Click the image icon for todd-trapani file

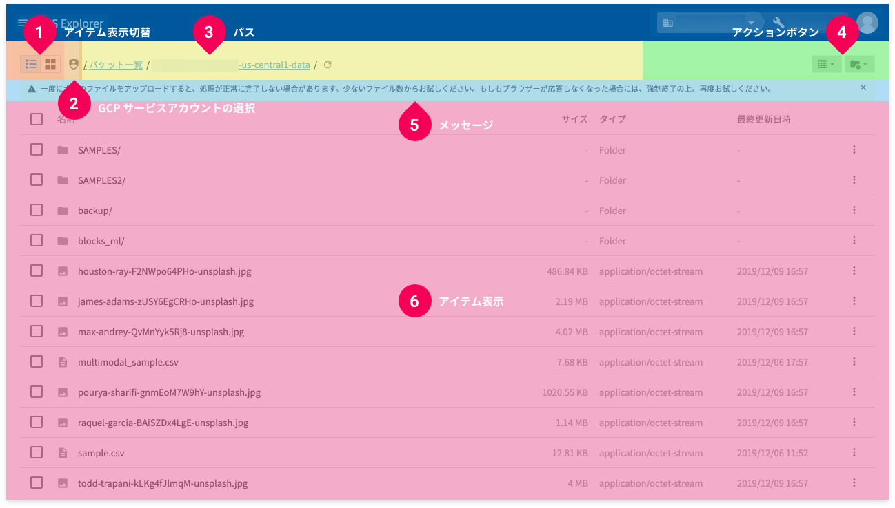click(63, 483)
